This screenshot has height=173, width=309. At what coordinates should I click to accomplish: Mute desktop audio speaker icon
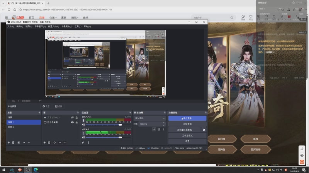(83, 137)
